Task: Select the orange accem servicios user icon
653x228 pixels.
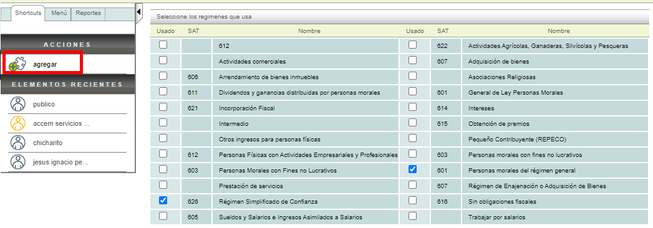Action: coord(17,123)
